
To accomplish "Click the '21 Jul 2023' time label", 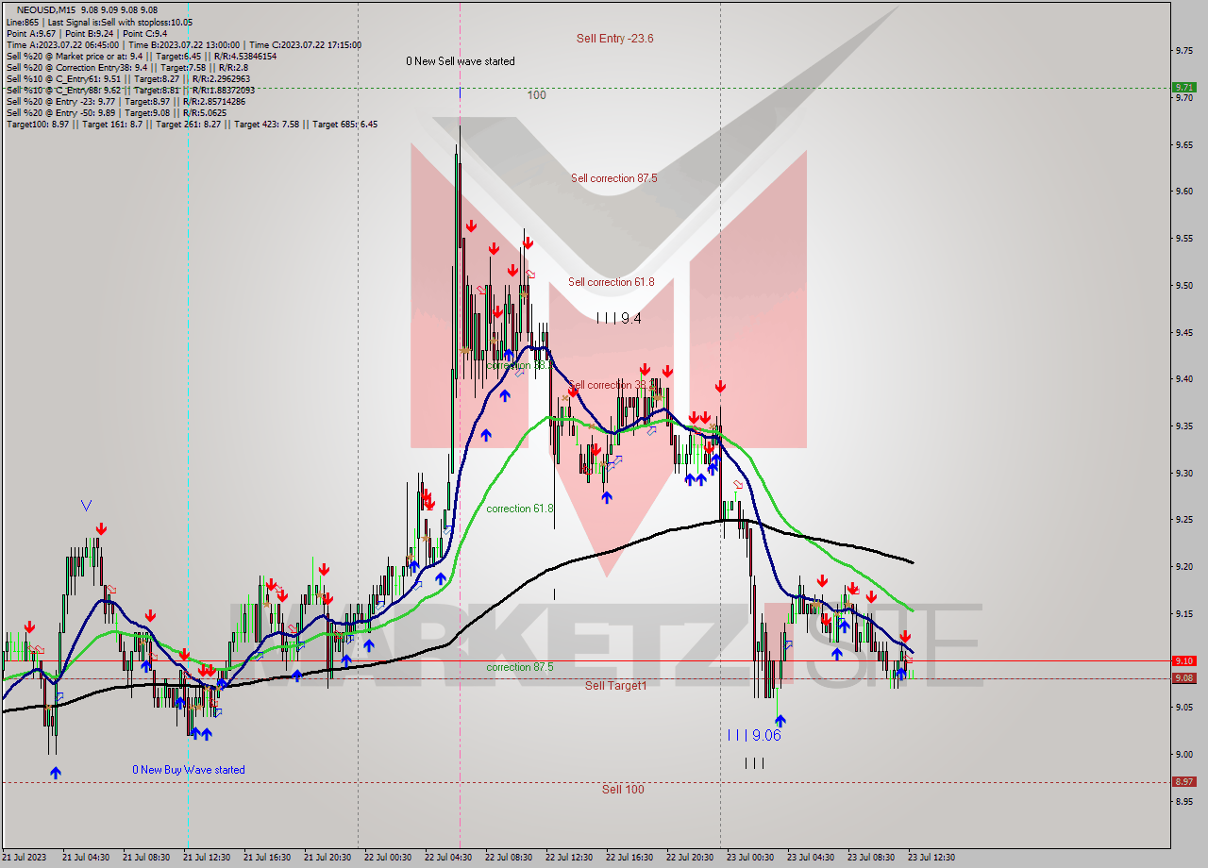I will (25, 858).
